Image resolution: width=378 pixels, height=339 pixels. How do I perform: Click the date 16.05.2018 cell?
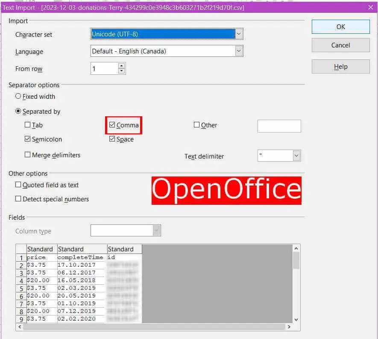tap(82, 280)
